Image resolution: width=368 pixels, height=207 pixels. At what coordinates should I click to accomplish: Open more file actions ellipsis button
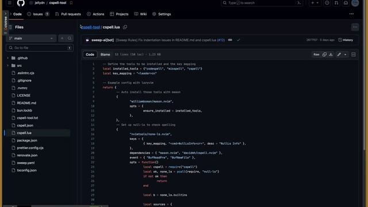click(355, 27)
